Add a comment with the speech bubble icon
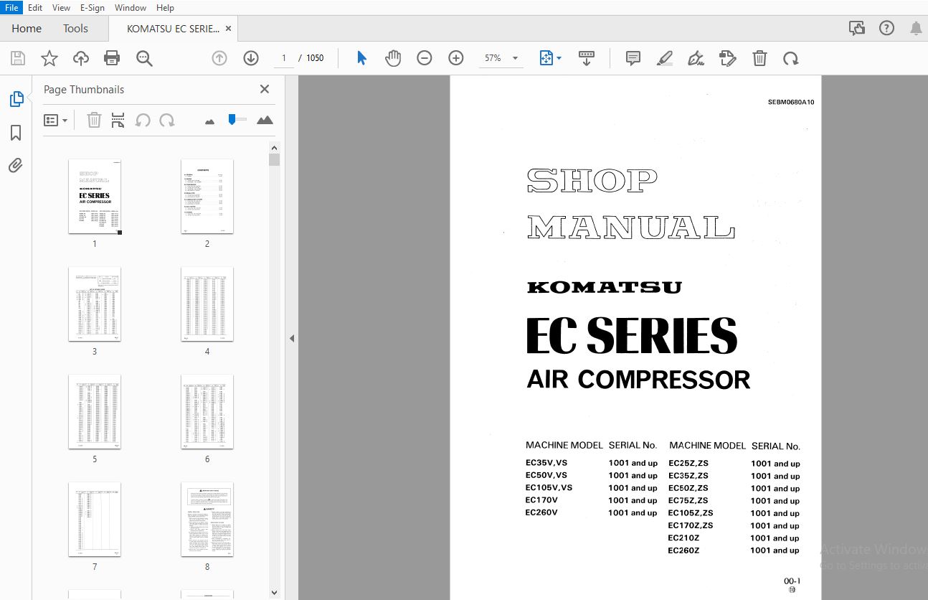 [x=633, y=58]
